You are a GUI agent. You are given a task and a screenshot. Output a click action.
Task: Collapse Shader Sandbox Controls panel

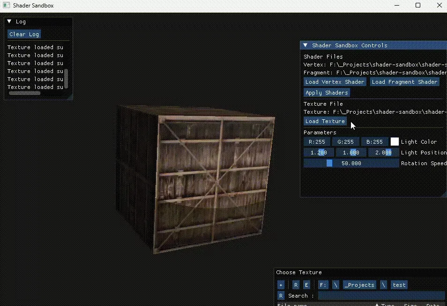[x=305, y=45]
